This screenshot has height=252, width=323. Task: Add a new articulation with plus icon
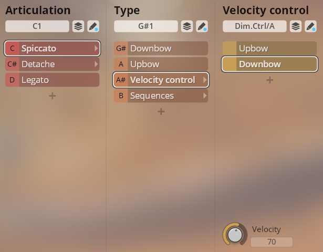tap(53, 96)
